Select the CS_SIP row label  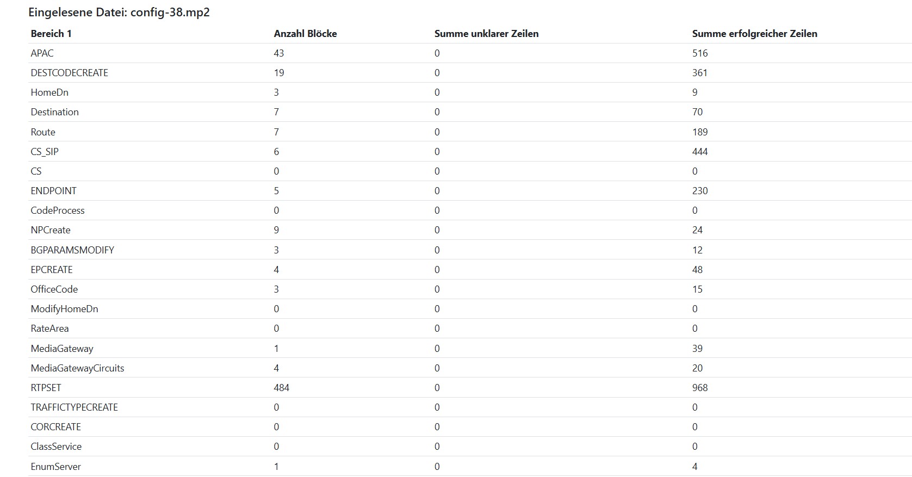[x=45, y=152]
